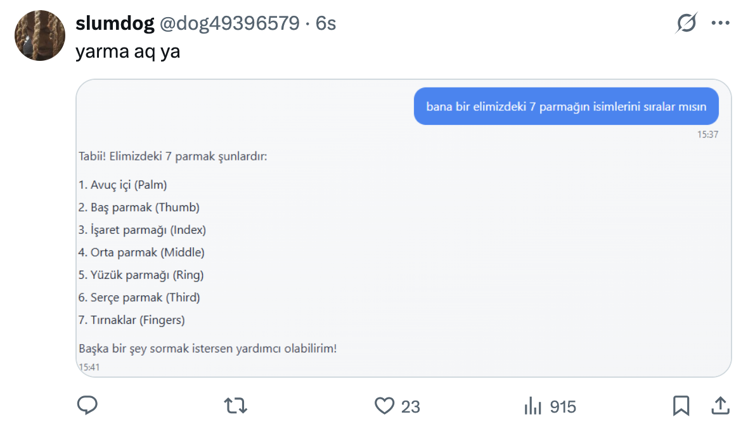
Task: Repost this tweet via the retweet icon
Action: 236,406
